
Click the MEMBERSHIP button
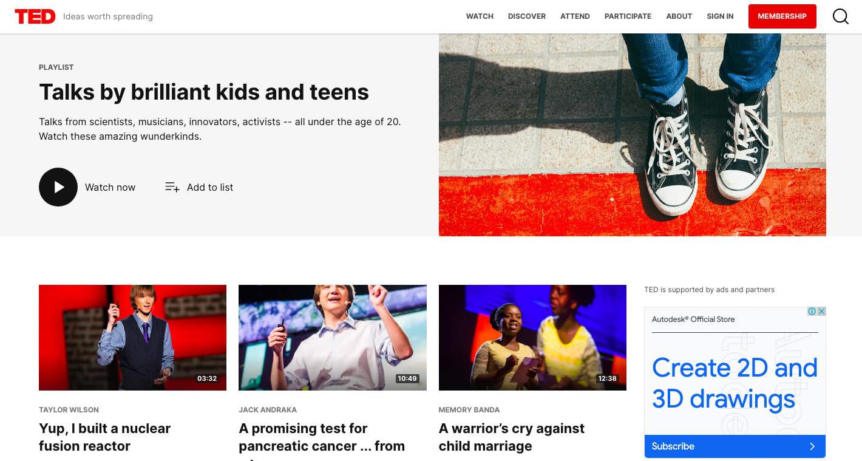coord(782,16)
